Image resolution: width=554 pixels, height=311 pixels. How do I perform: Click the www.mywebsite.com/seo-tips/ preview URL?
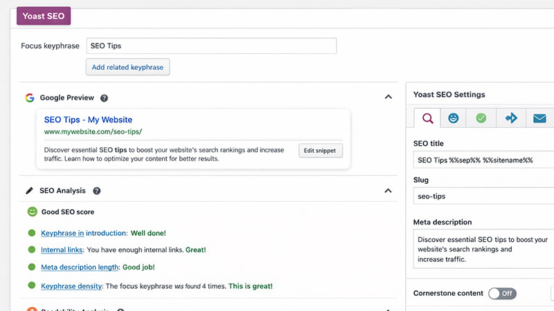coord(93,131)
